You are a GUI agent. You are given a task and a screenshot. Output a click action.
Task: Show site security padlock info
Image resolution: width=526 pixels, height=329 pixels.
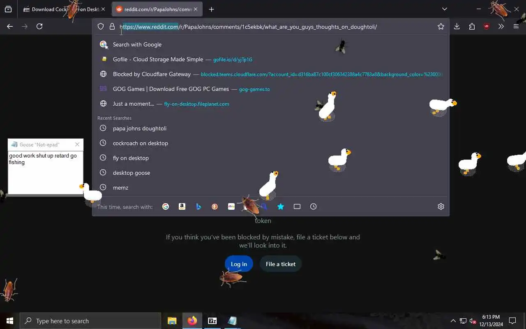pyautogui.click(x=112, y=26)
